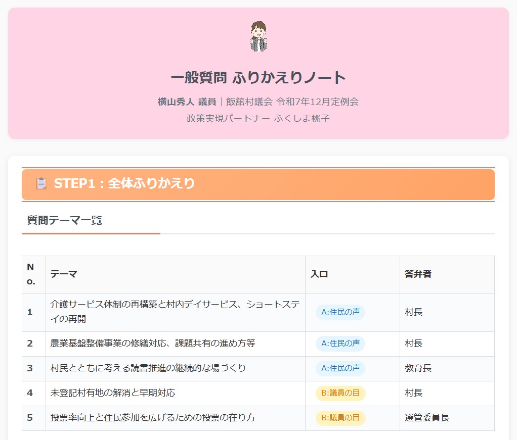Select the 質問テーマ一覧 section heading
The width and height of the screenshot is (517, 440).
(64, 220)
